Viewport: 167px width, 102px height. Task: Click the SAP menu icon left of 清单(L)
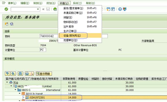tap(4, 3)
